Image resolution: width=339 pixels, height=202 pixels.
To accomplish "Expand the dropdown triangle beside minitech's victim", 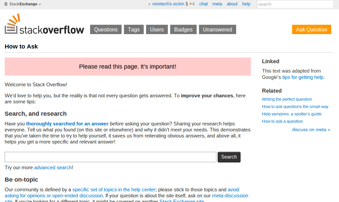I will pyautogui.click(x=149, y=4).
